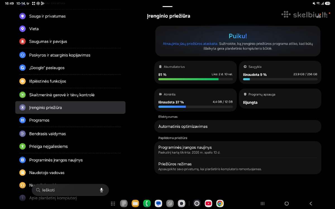This screenshot has width=335, height=209.
Task: Tap the muted sound status icon
Action: (314, 3)
